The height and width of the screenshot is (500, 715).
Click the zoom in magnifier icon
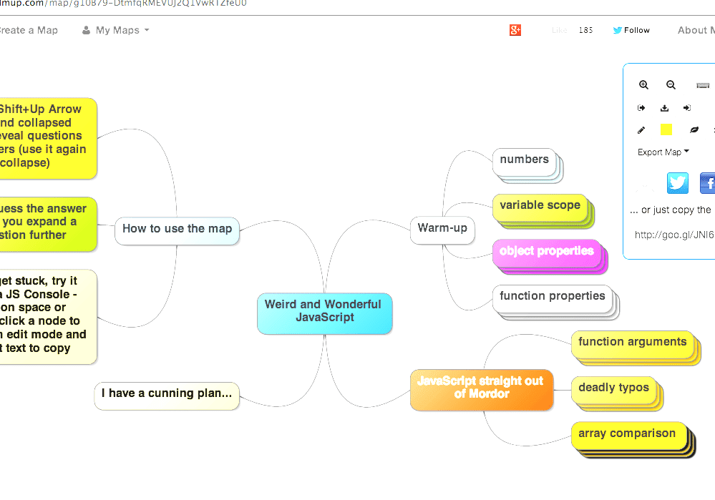click(x=643, y=84)
